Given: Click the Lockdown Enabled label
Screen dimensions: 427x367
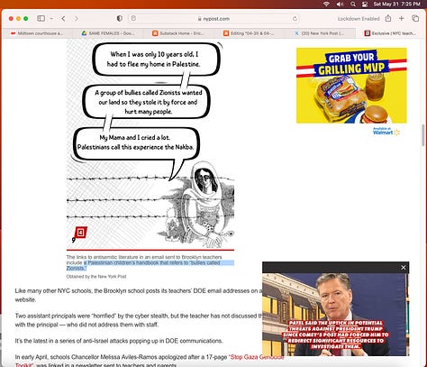Looking at the screenshot, I should pos(359,19).
